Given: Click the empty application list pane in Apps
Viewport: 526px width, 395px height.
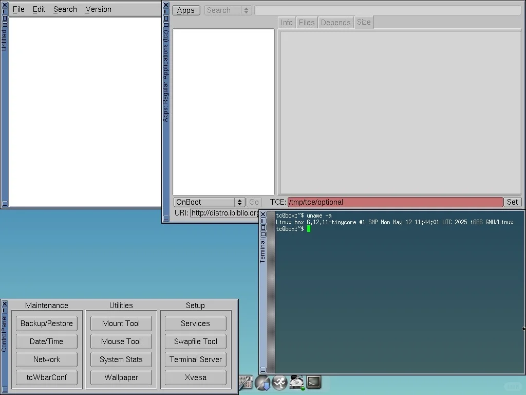Looking at the screenshot, I should coord(223,112).
